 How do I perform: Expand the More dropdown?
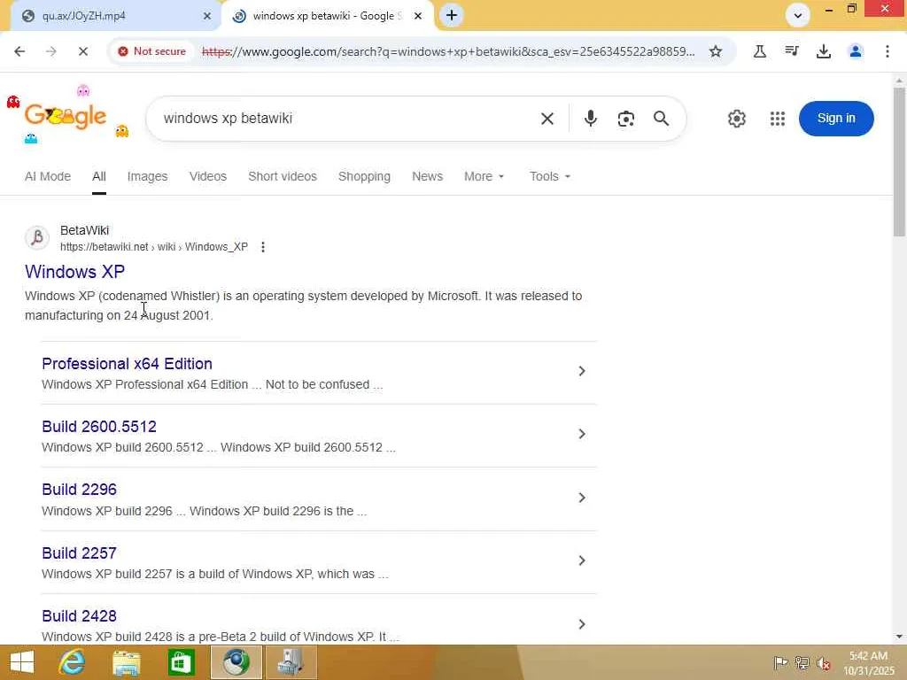click(x=485, y=176)
